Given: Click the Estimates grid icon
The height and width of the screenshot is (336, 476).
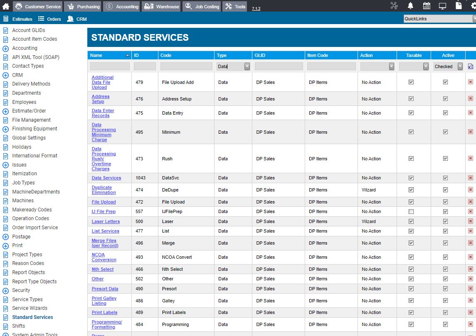Looking at the screenshot, I should (x=5, y=19).
